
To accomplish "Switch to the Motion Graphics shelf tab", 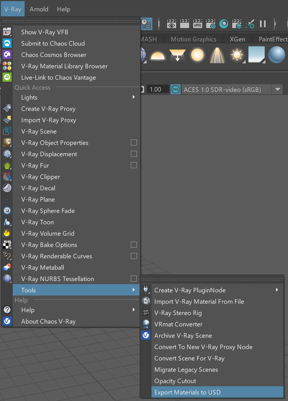I will 193,39.
